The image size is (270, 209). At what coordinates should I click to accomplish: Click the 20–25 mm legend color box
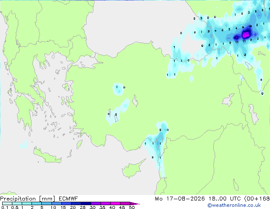(76, 203)
